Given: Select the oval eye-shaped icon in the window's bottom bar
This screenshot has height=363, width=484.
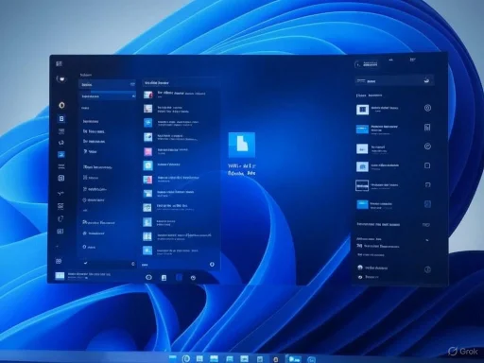Looking at the screenshot, I should [x=148, y=277].
